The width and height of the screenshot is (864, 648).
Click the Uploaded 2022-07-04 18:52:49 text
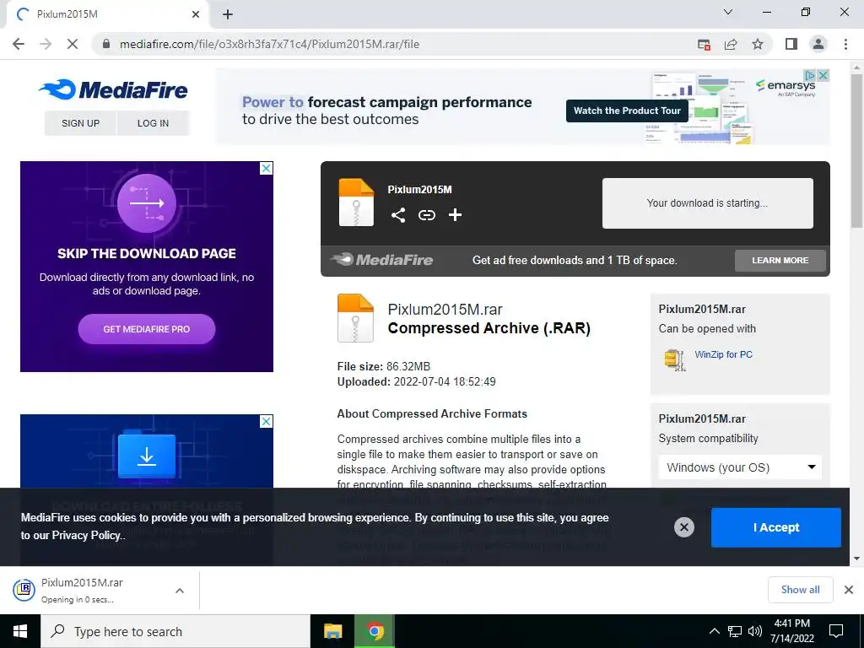(417, 382)
